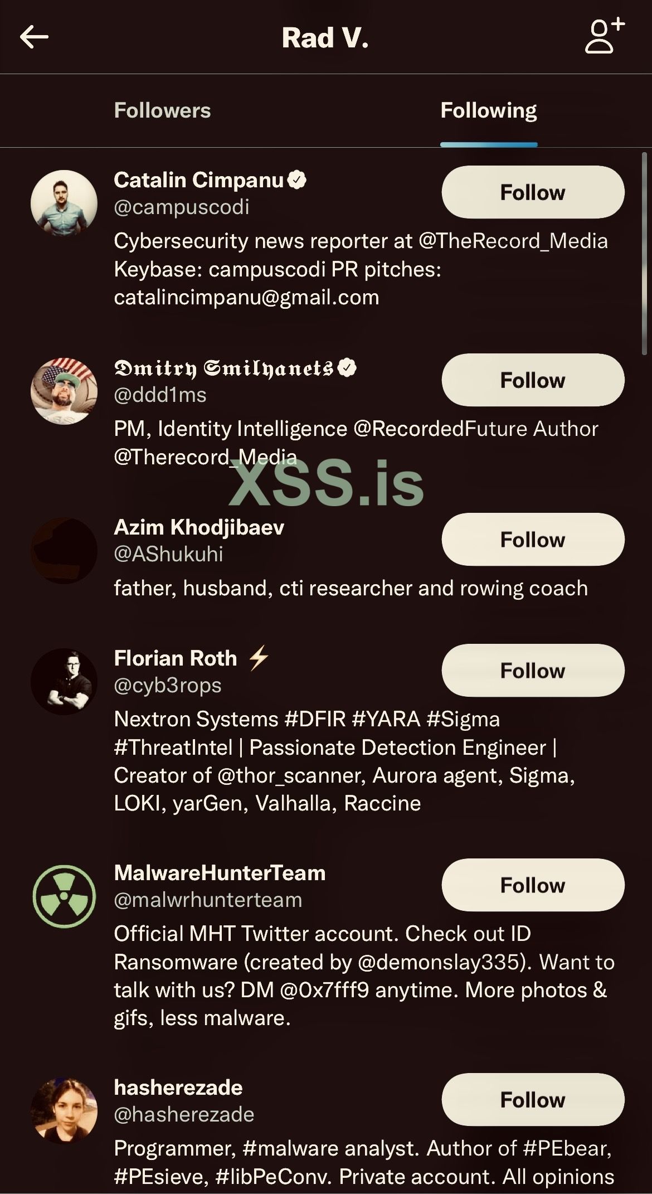This screenshot has height=1194, width=652.
Task: Follow Florian Roth
Action: click(x=532, y=671)
